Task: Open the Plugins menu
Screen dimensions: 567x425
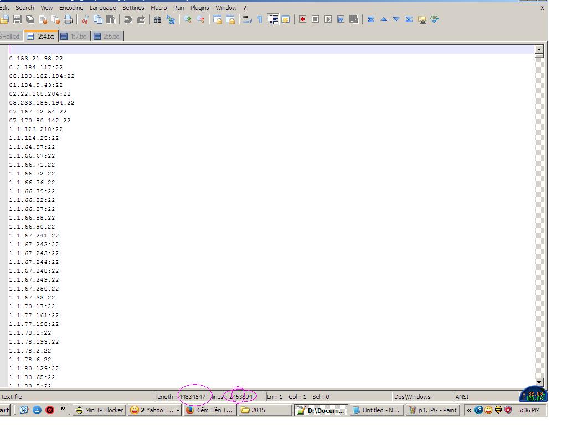Action: (x=199, y=8)
